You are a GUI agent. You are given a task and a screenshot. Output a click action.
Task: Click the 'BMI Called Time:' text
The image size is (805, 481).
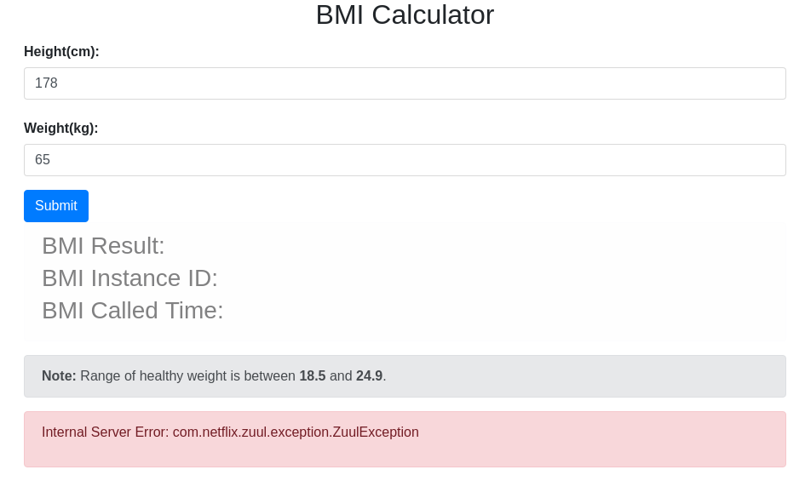click(132, 311)
